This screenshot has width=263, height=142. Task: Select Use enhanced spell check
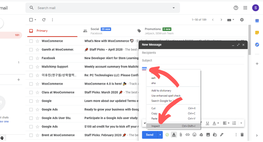tap(173, 96)
